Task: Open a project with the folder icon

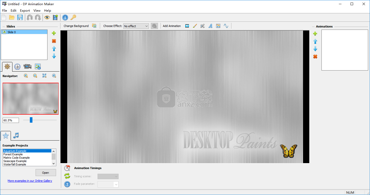Action: pos(12,17)
